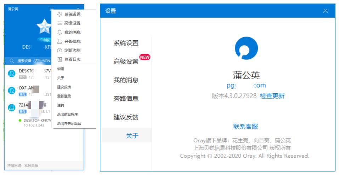The width and height of the screenshot is (339, 175).
Task: Click the 联系客服 link
Action: pos(245,127)
